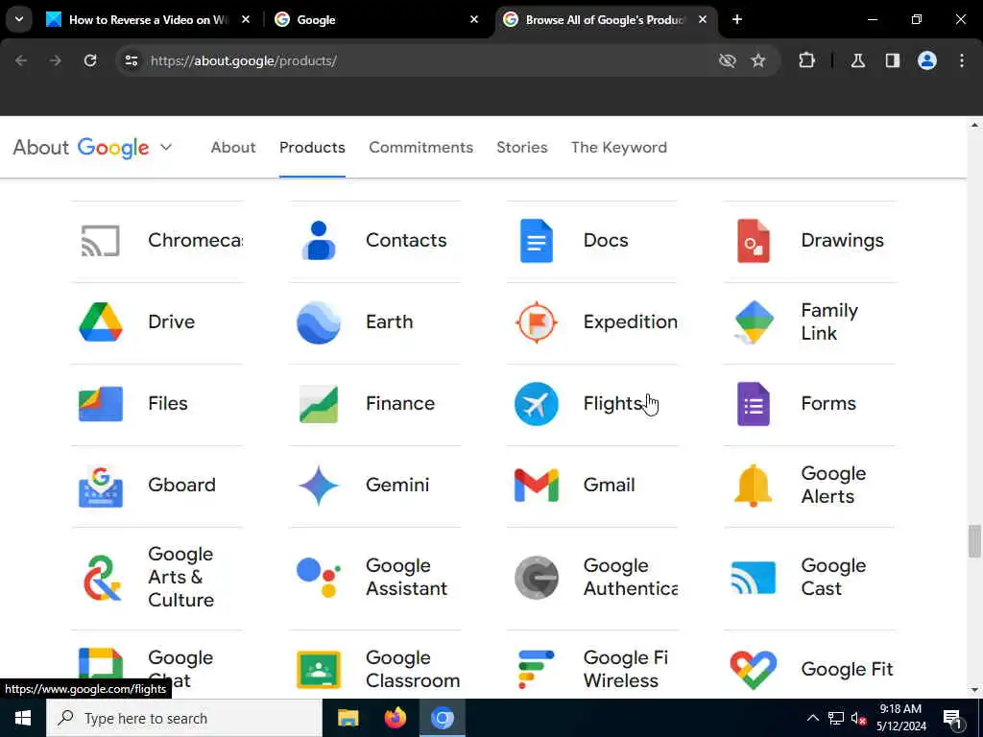Viewport: 983px width, 737px height.
Task: Open the Google Classroom icon
Action: (x=319, y=669)
